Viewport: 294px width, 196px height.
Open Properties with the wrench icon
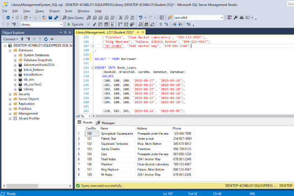[x=236, y=18]
